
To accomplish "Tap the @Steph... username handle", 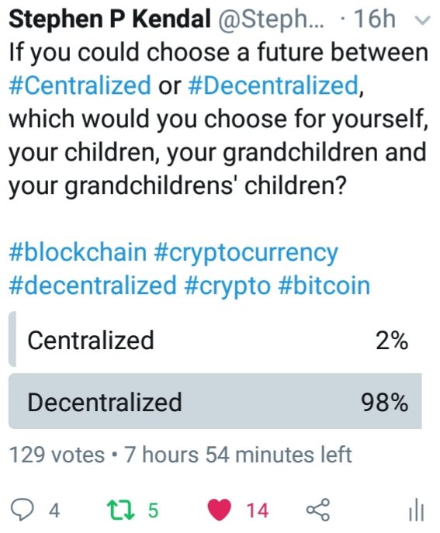I will [271, 20].
